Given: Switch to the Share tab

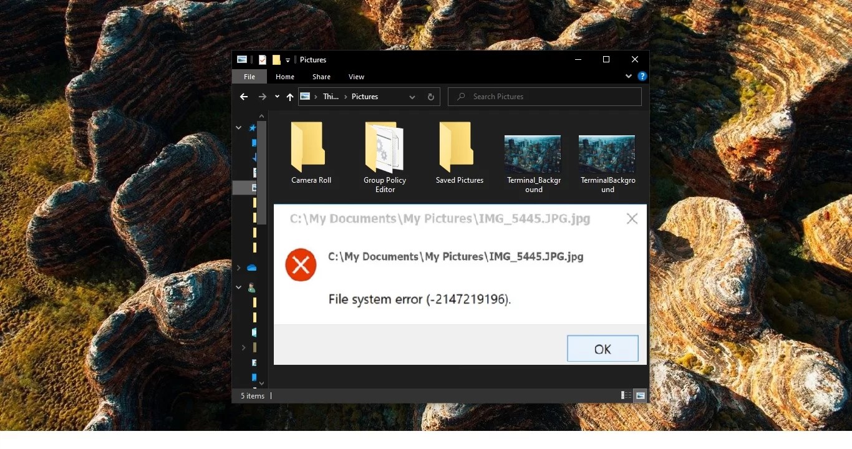Looking at the screenshot, I should pos(321,76).
